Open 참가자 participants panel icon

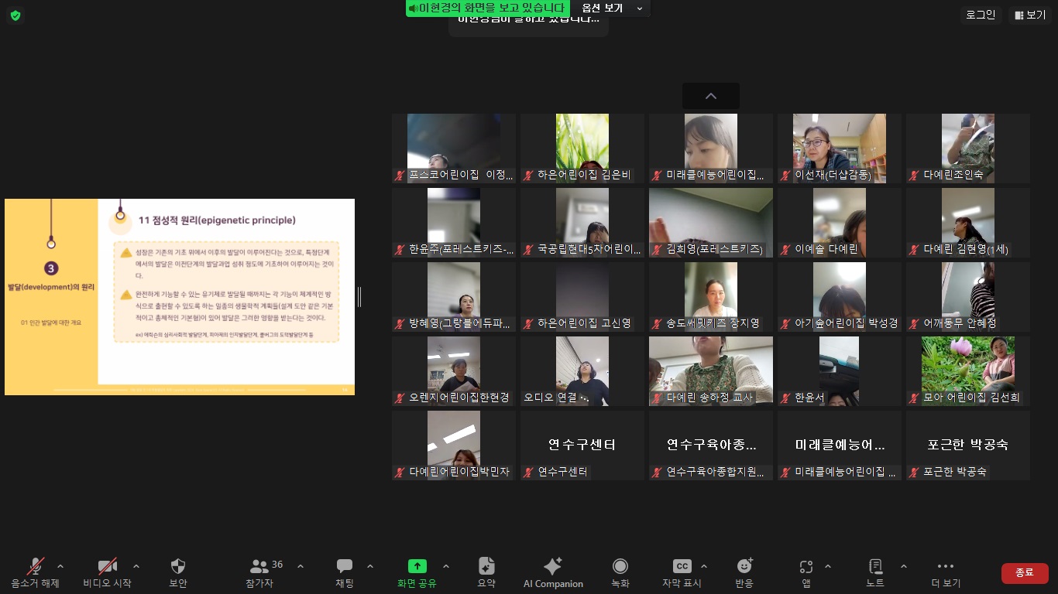[259, 566]
